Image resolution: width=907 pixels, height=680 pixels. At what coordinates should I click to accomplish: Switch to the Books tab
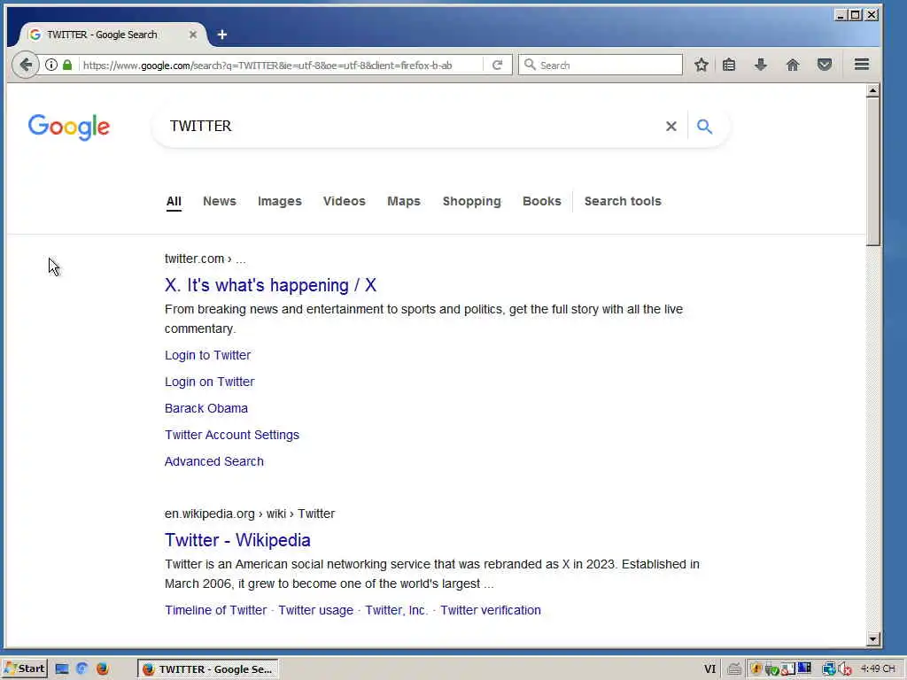(541, 201)
